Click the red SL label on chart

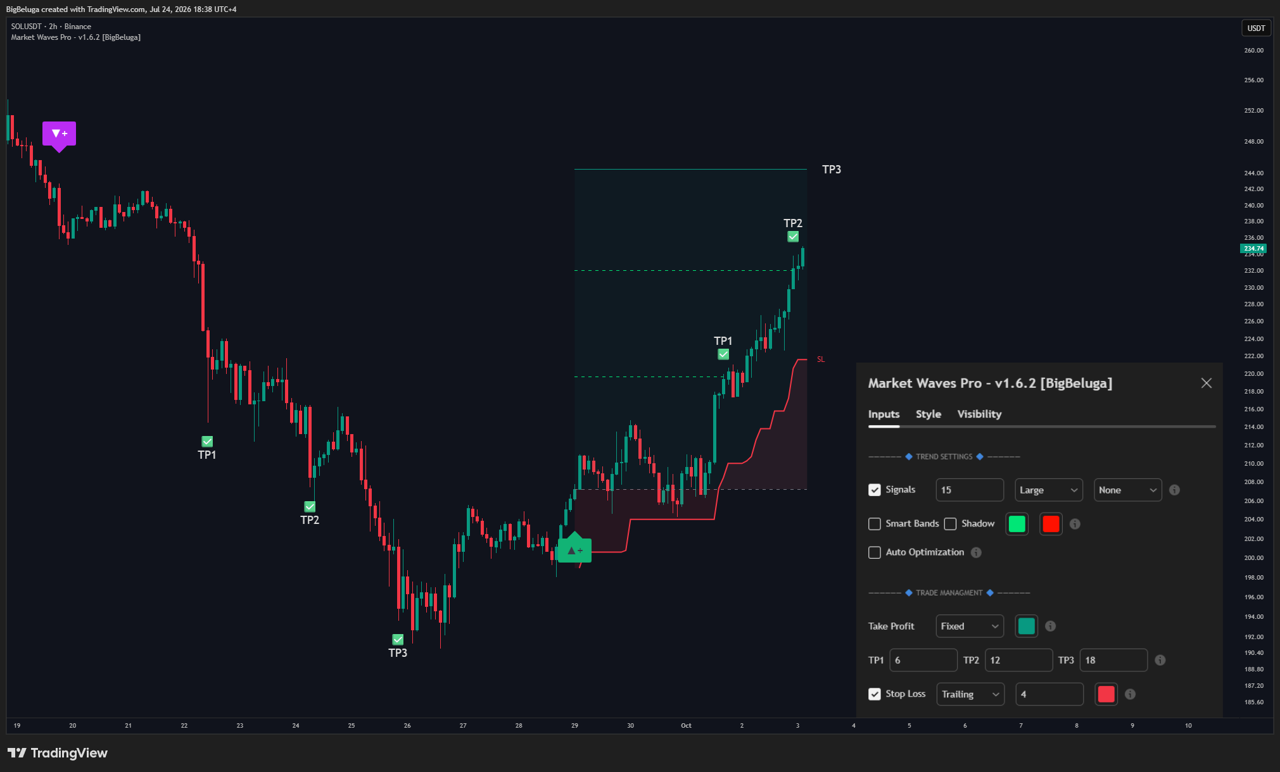pyautogui.click(x=821, y=359)
